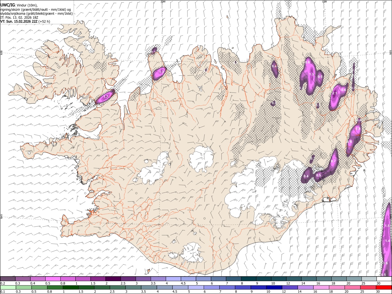Click the 15W longitude label
This screenshot has width=392, height=294.
pyautogui.click(x=324, y=2)
